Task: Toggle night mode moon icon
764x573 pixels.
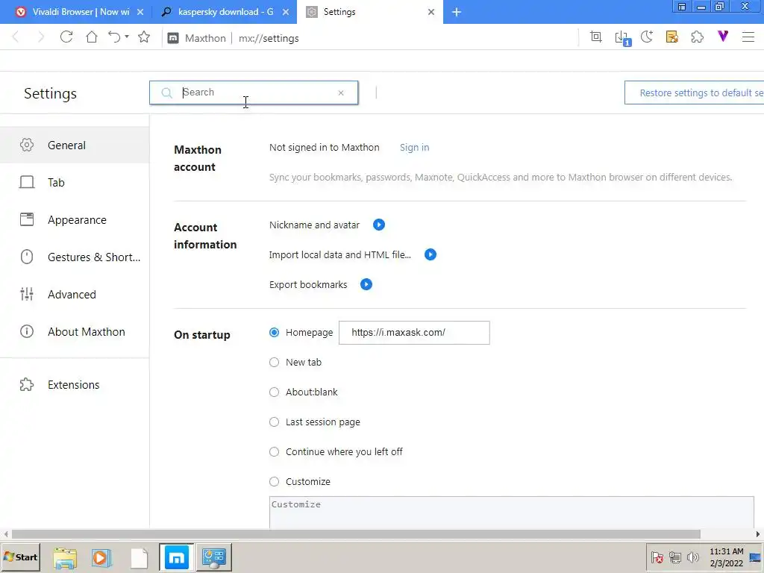Action: point(647,37)
